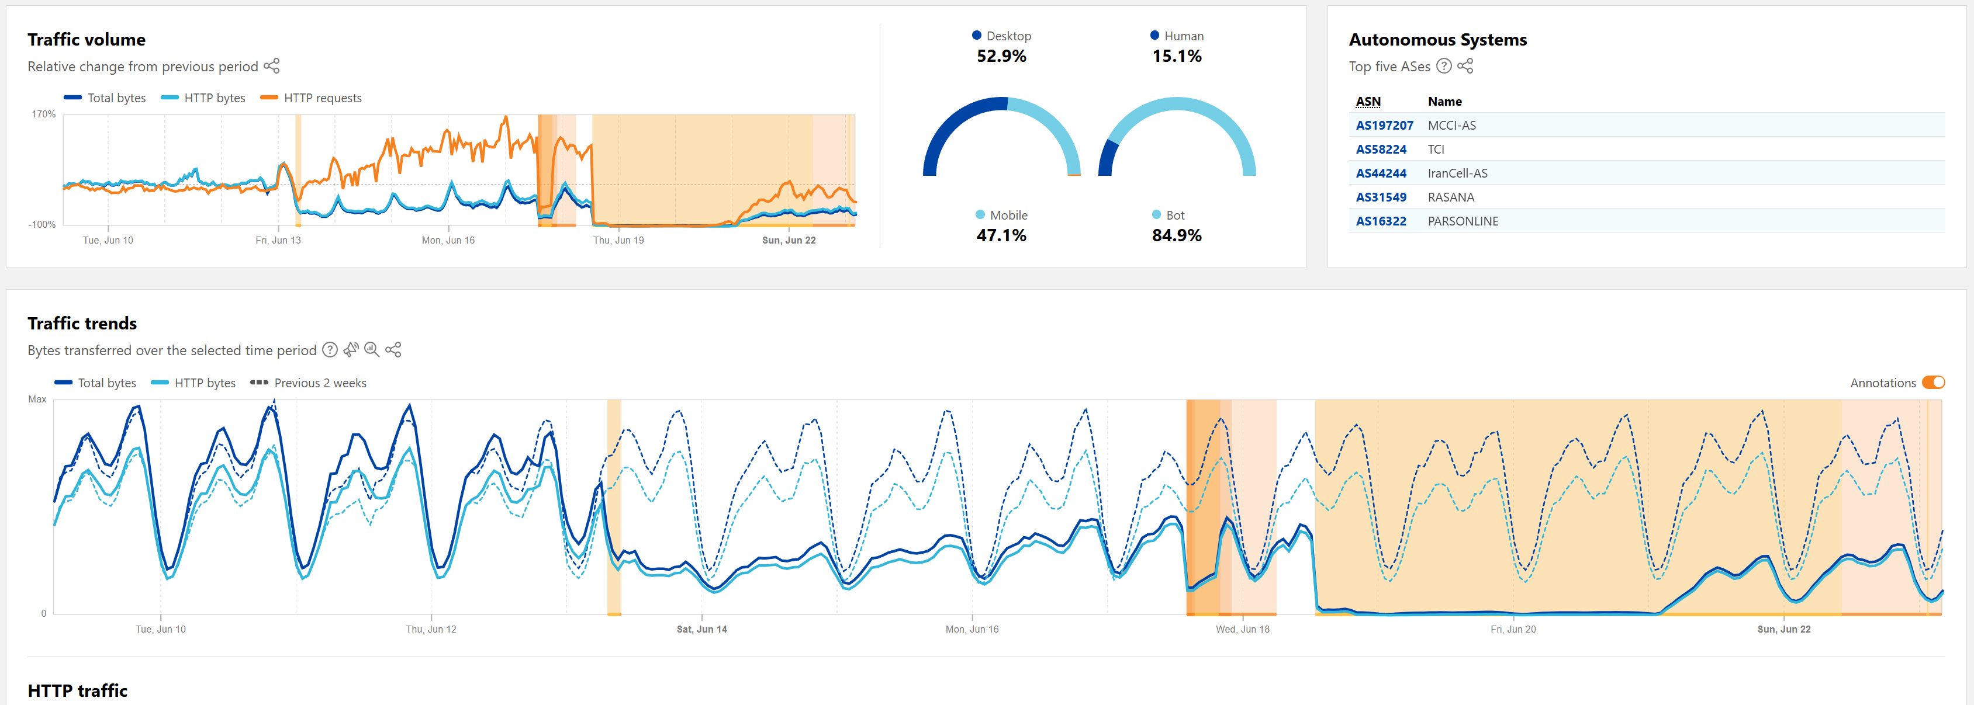The width and height of the screenshot is (1974, 705).
Task: Click AS31549 RASANA link
Action: [x=1381, y=197]
